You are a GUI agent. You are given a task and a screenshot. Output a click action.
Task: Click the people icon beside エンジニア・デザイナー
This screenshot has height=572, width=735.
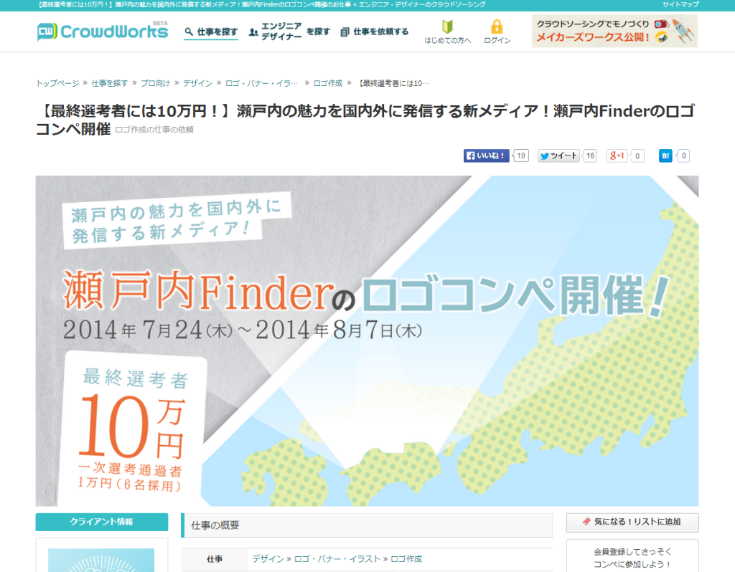(x=253, y=32)
